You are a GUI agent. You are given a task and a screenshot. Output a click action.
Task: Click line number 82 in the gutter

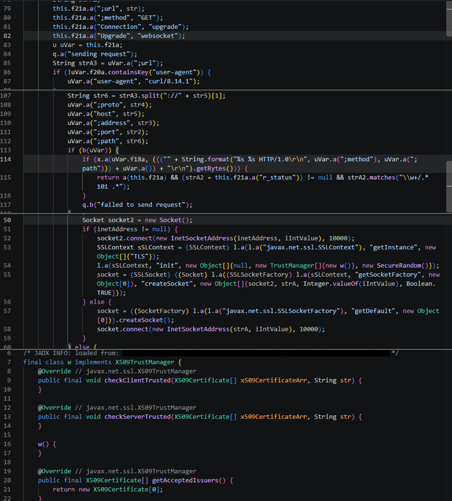7,36
